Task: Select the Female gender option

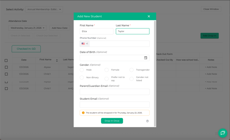Action: 107,70
